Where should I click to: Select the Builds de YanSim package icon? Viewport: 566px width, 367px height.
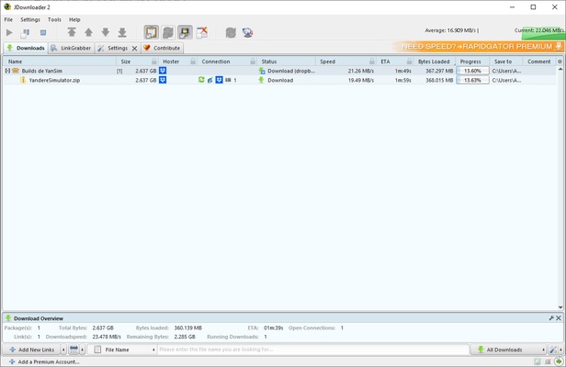coord(16,71)
